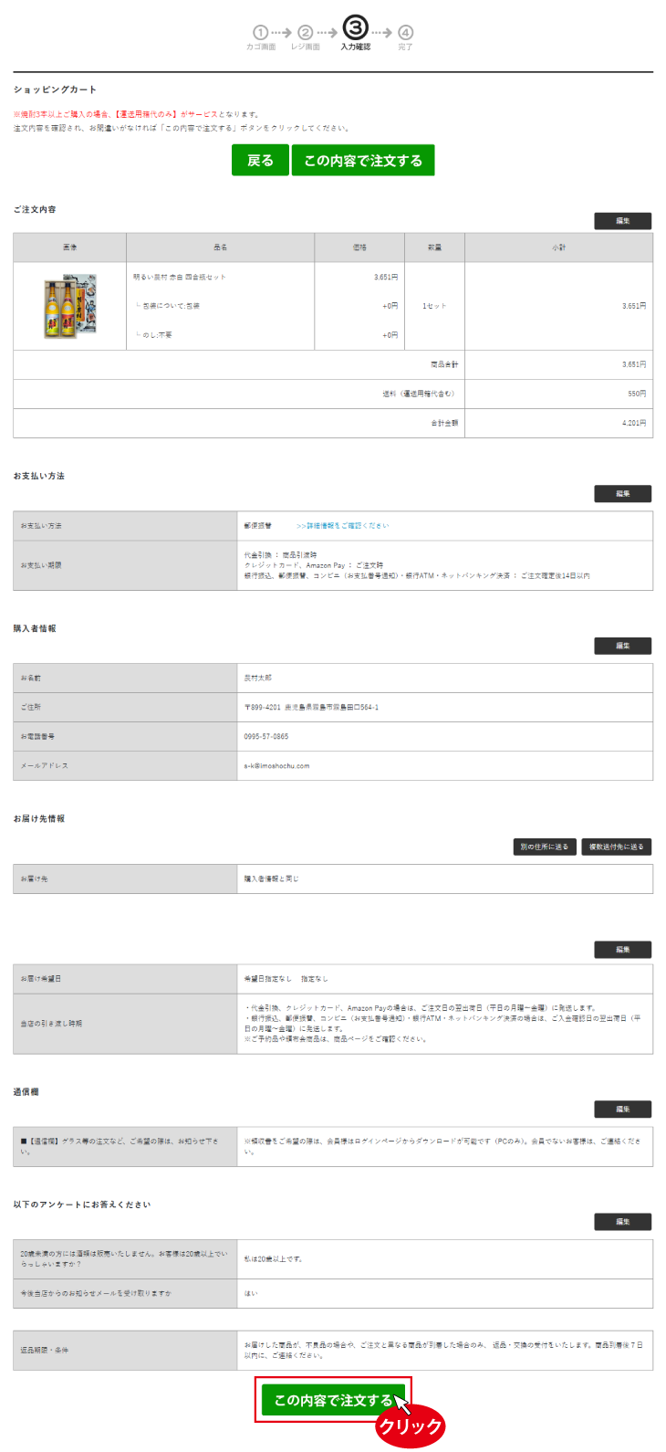
Task: Open the 詳細情報をご確認ください link
Action: coord(342,526)
